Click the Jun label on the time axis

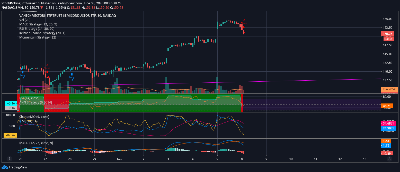point(119,159)
